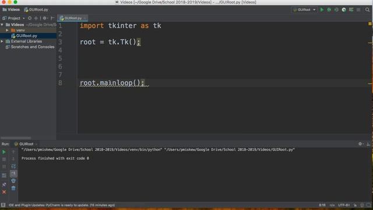
Task: Start the debugger with the bug icon
Action: pyautogui.click(x=329, y=10)
